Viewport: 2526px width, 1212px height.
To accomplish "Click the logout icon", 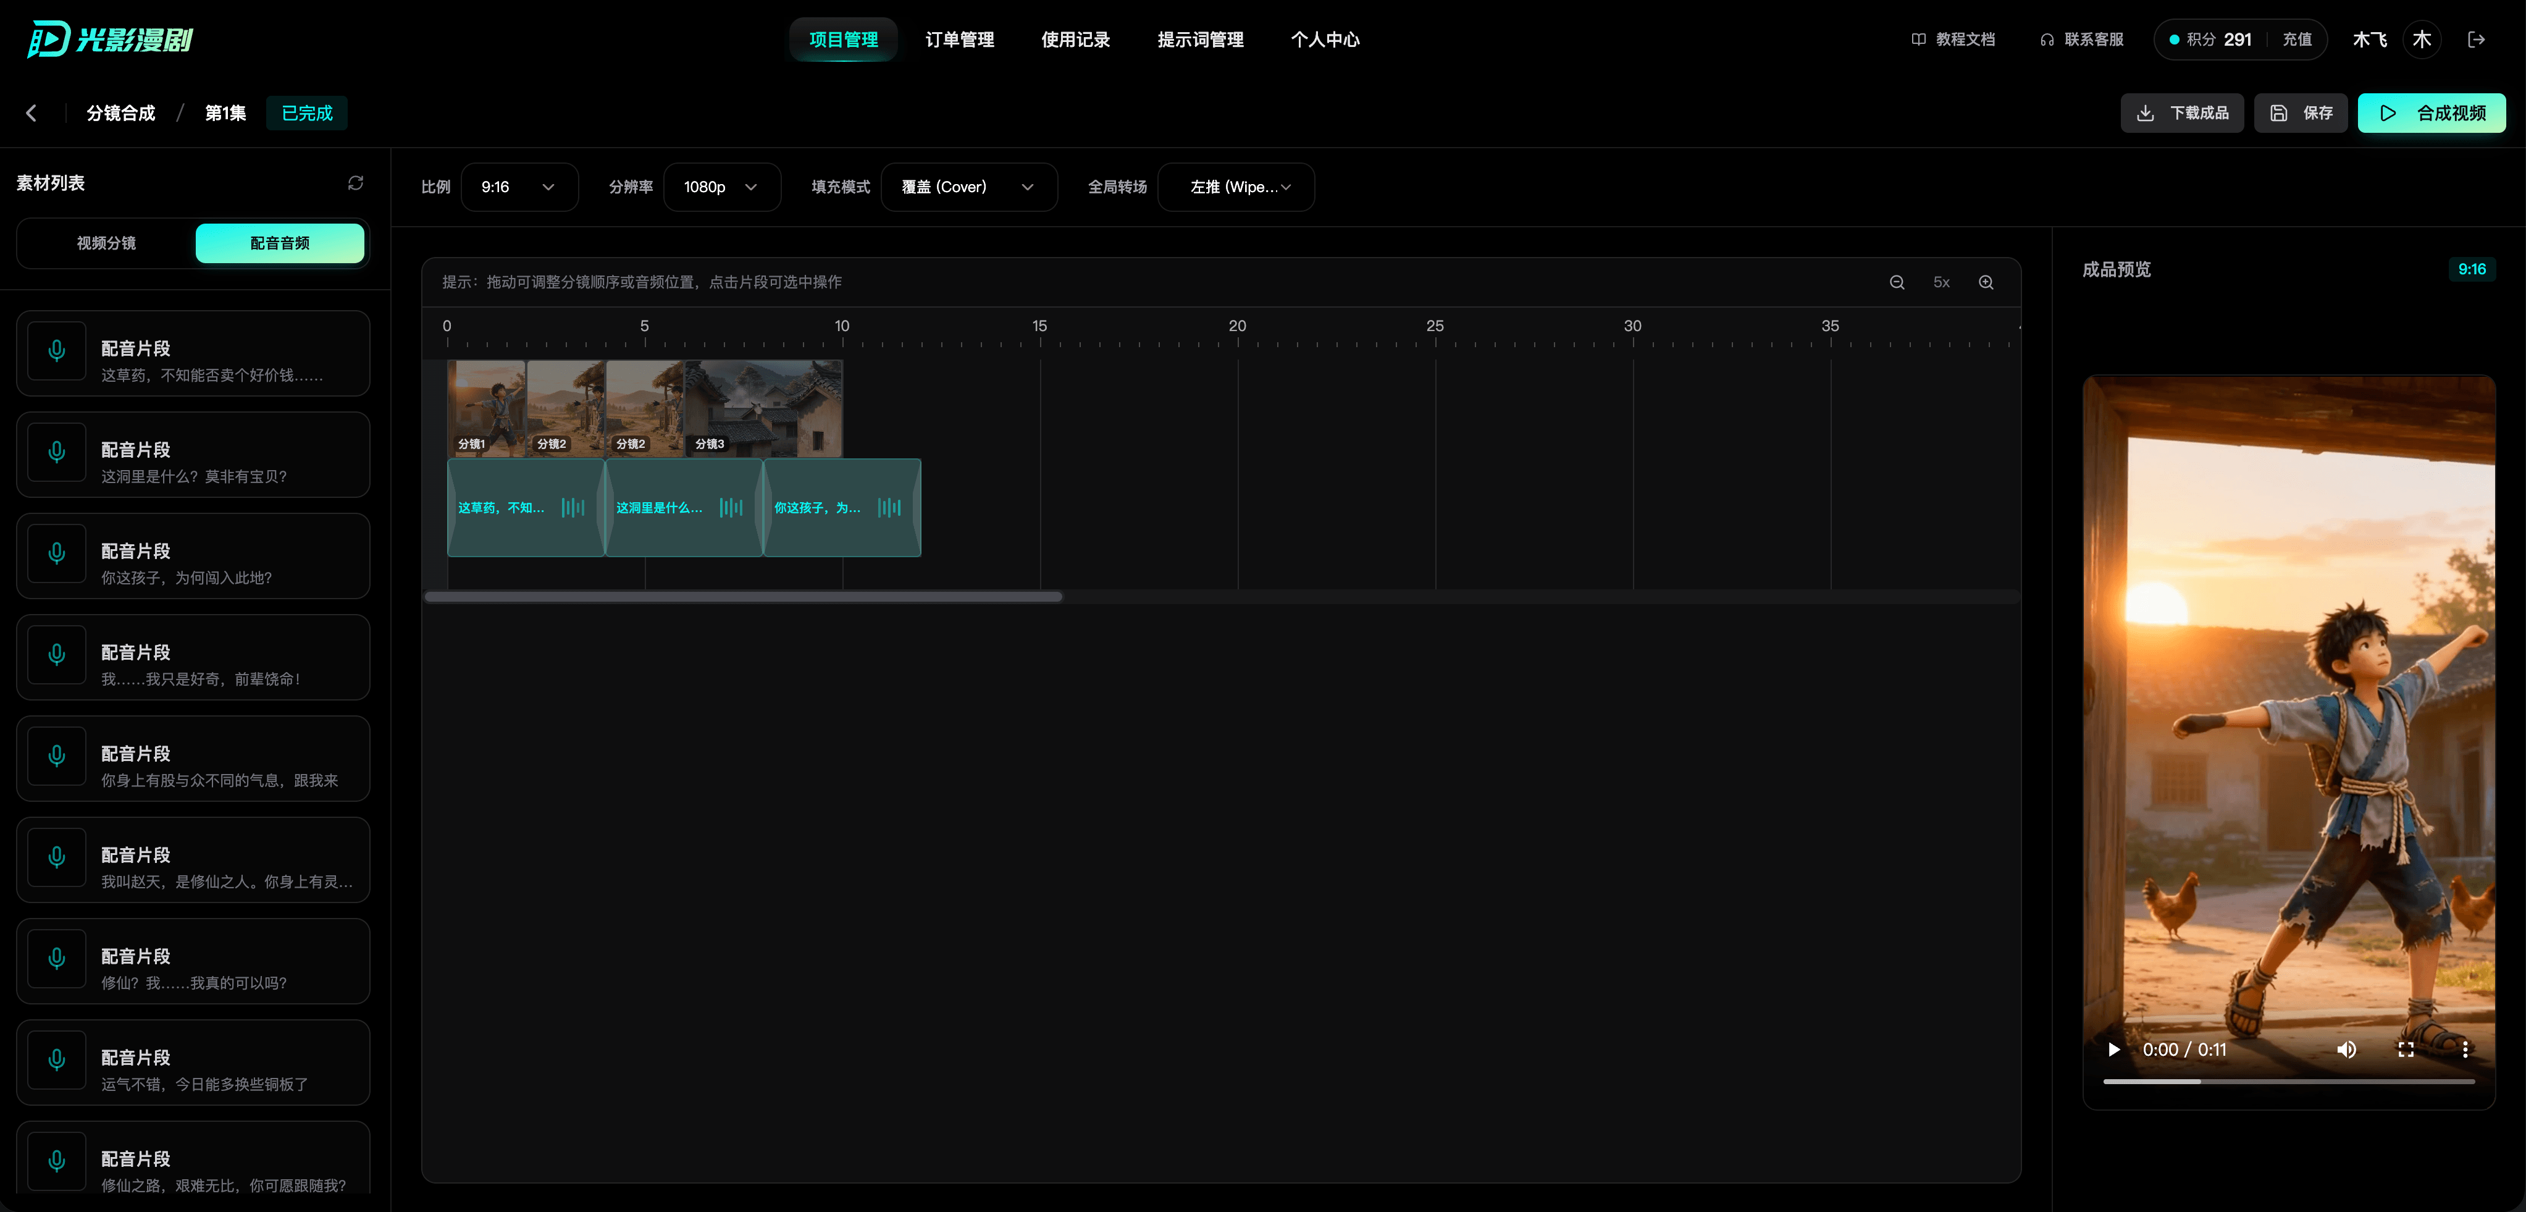I will (2477, 39).
